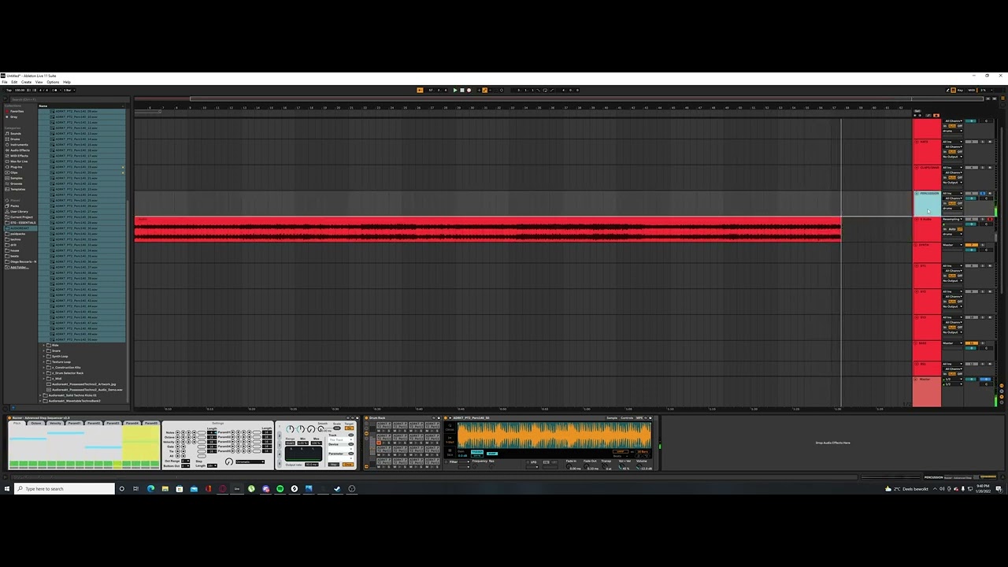Viewport: 1008px width, 567px height.
Task: Toggle the Follow playback button
Action: (x=420, y=90)
